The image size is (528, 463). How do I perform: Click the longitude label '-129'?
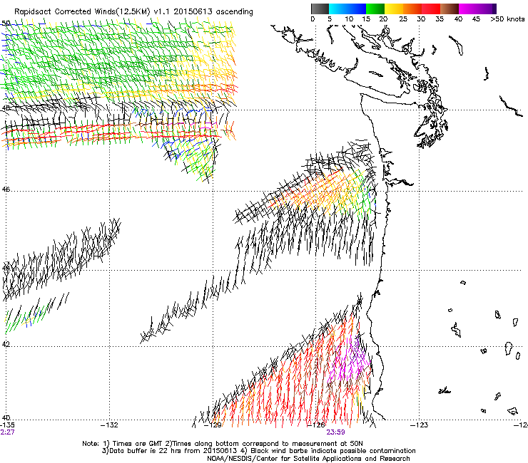coord(213,425)
